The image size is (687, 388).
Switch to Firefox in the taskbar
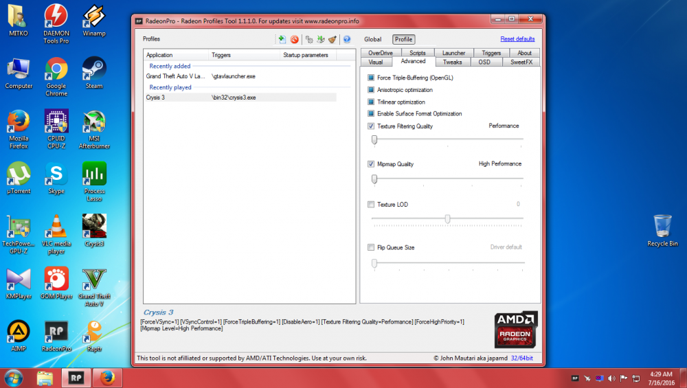click(107, 378)
